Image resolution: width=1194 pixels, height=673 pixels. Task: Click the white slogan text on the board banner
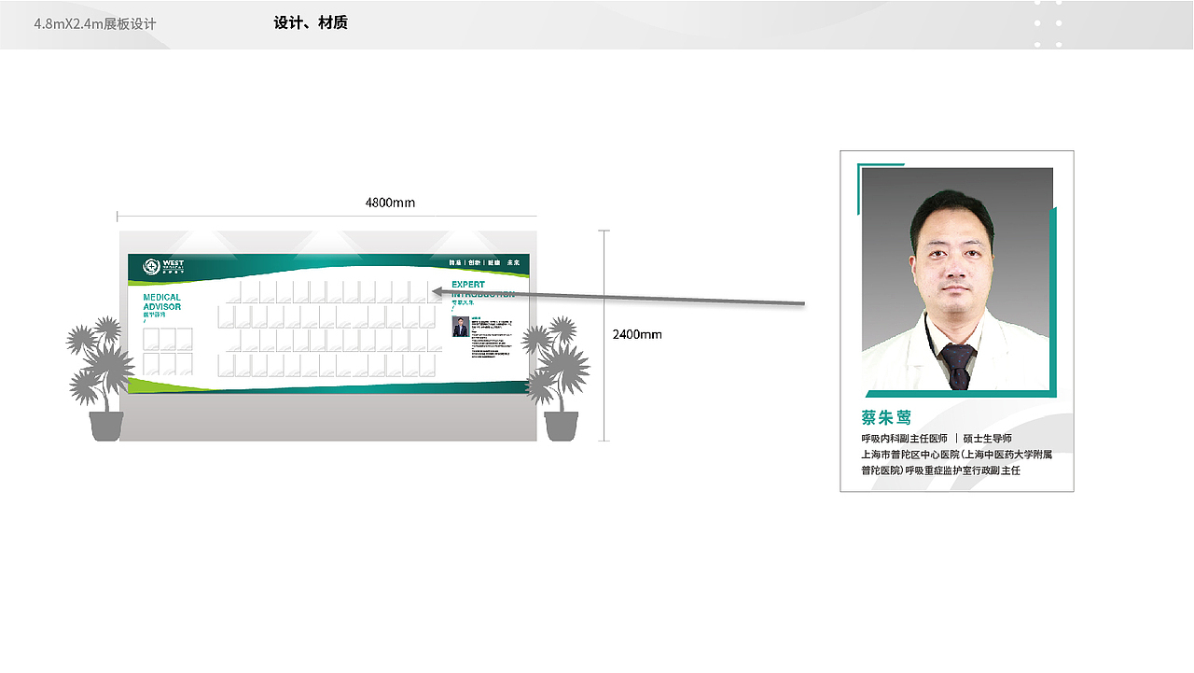(x=484, y=263)
